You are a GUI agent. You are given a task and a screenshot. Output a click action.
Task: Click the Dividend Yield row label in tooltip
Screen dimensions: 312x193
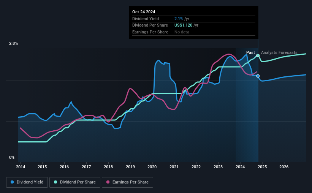point(146,19)
